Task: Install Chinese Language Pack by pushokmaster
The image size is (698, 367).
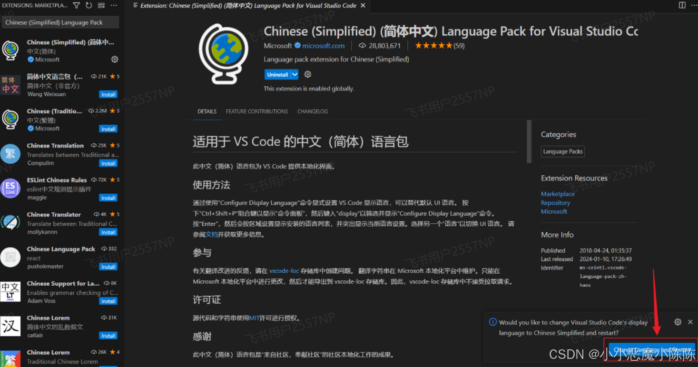Action: coord(108,267)
